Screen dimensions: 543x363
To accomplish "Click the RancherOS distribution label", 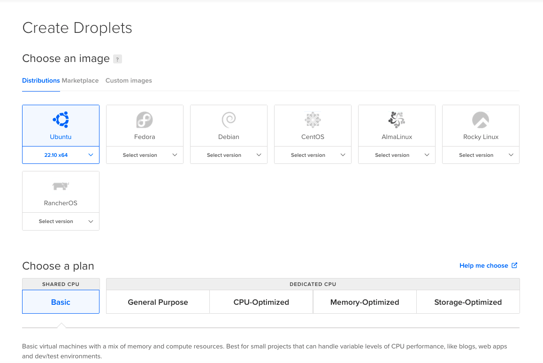I will 61,203.
